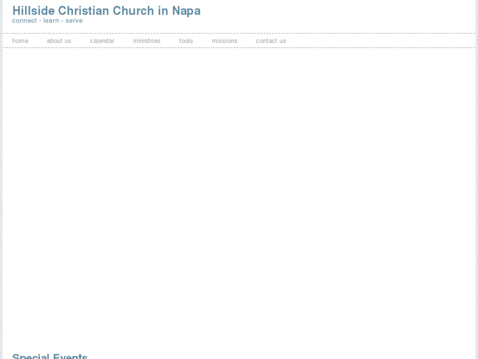The width and height of the screenshot is (478, 359).
Task: Open the tools menu item
Action: 186,41
